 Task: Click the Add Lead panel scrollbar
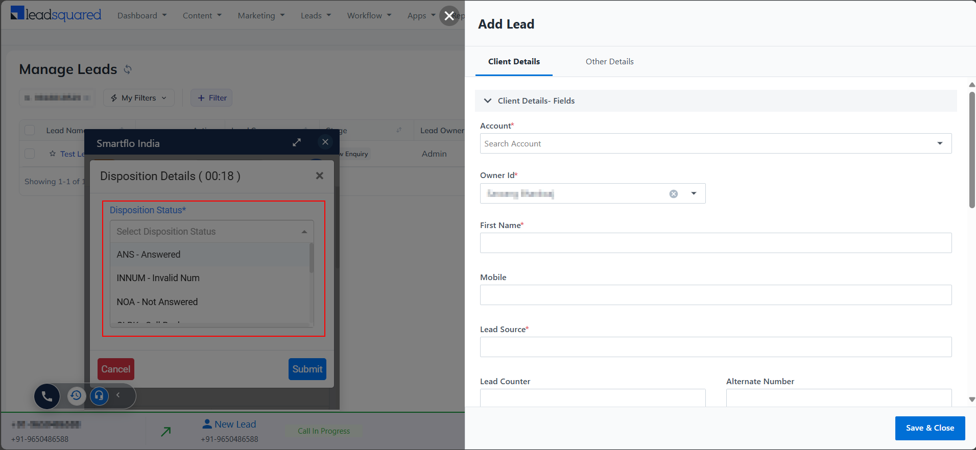coord(972,150)
